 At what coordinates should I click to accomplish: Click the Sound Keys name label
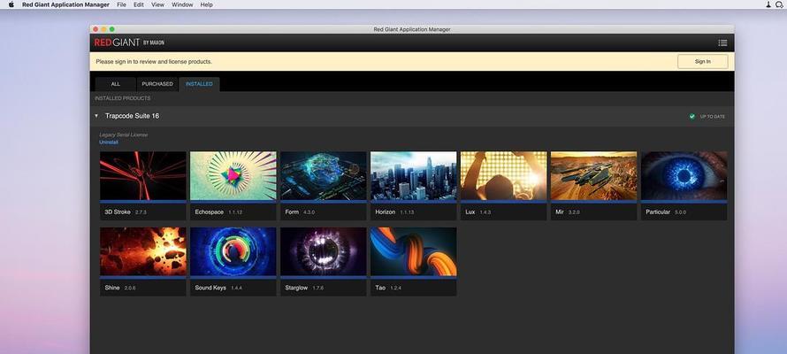tap(210, 288)
